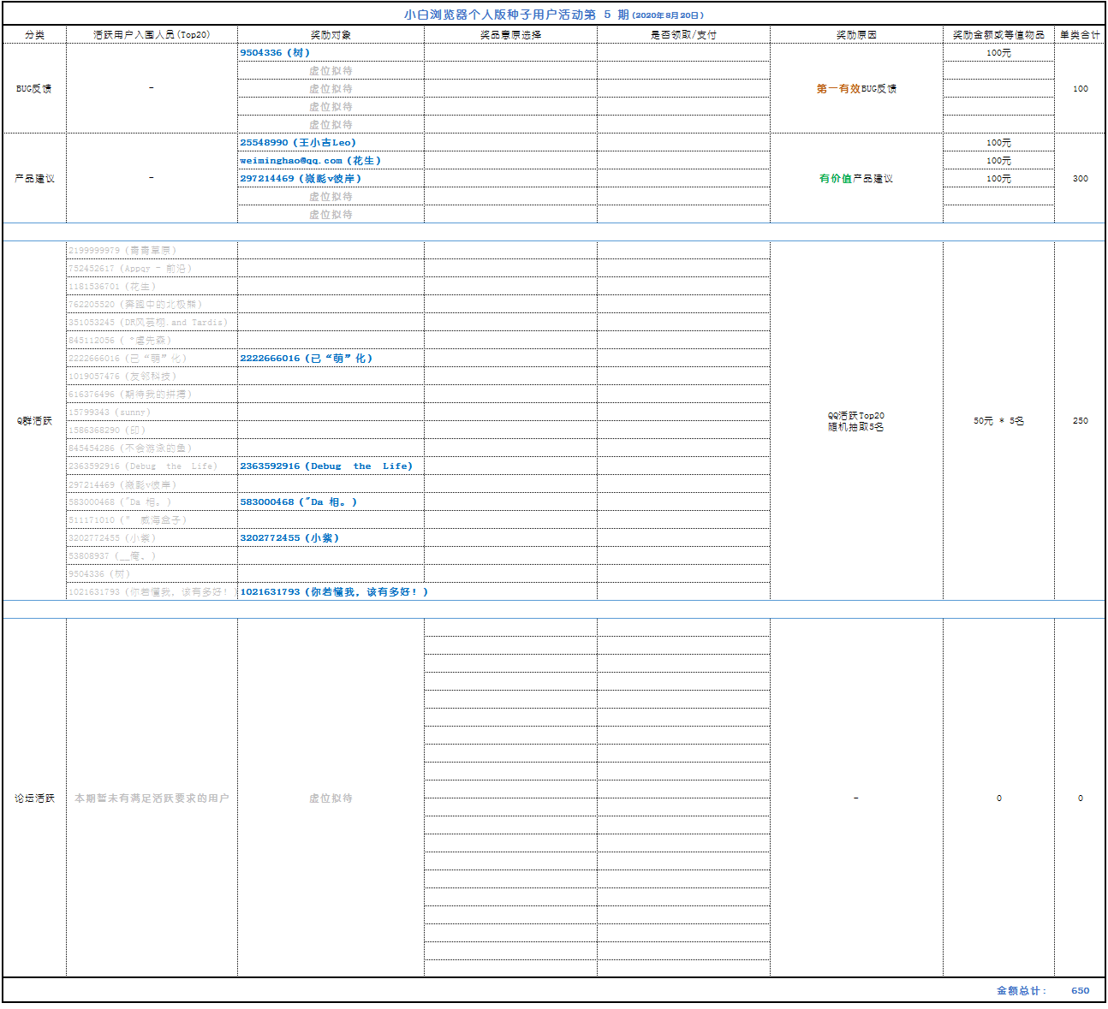Click 虚位以待 in the 论坛活跃 row
The width and height of the screenshot is (1108, 1009).
click(x=331, y=798)
